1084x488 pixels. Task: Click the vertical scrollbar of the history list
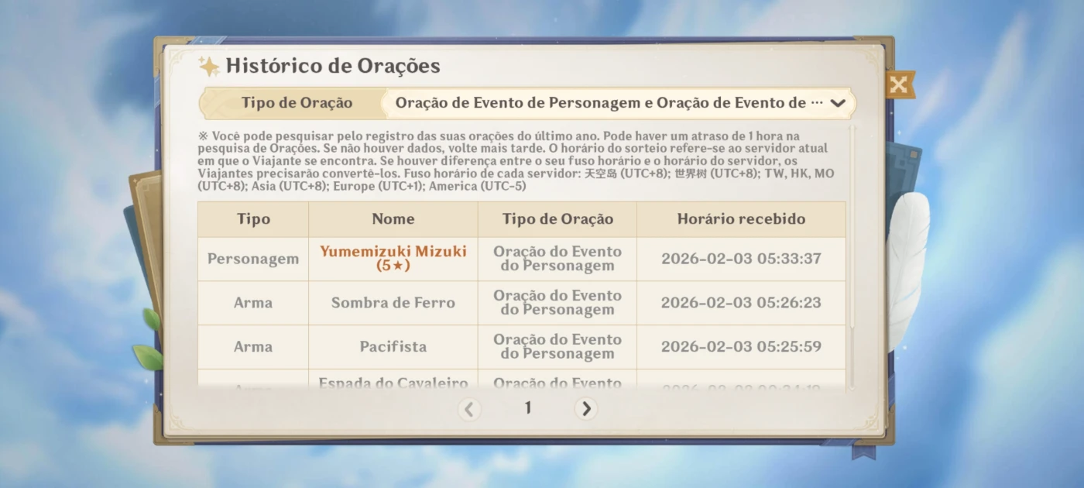click(x=852, y=256)
